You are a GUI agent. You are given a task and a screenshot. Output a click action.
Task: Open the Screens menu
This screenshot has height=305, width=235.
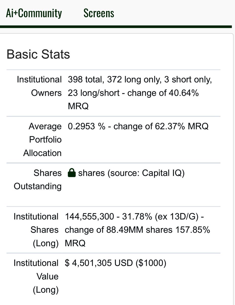tap(99, 13)
